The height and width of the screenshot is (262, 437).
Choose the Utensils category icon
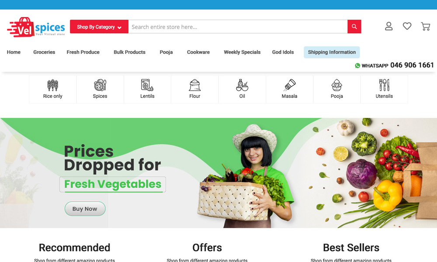[x=384, y=85]
